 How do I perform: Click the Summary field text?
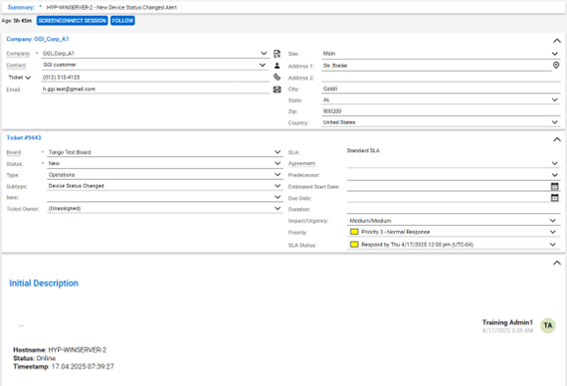[111, 7]
